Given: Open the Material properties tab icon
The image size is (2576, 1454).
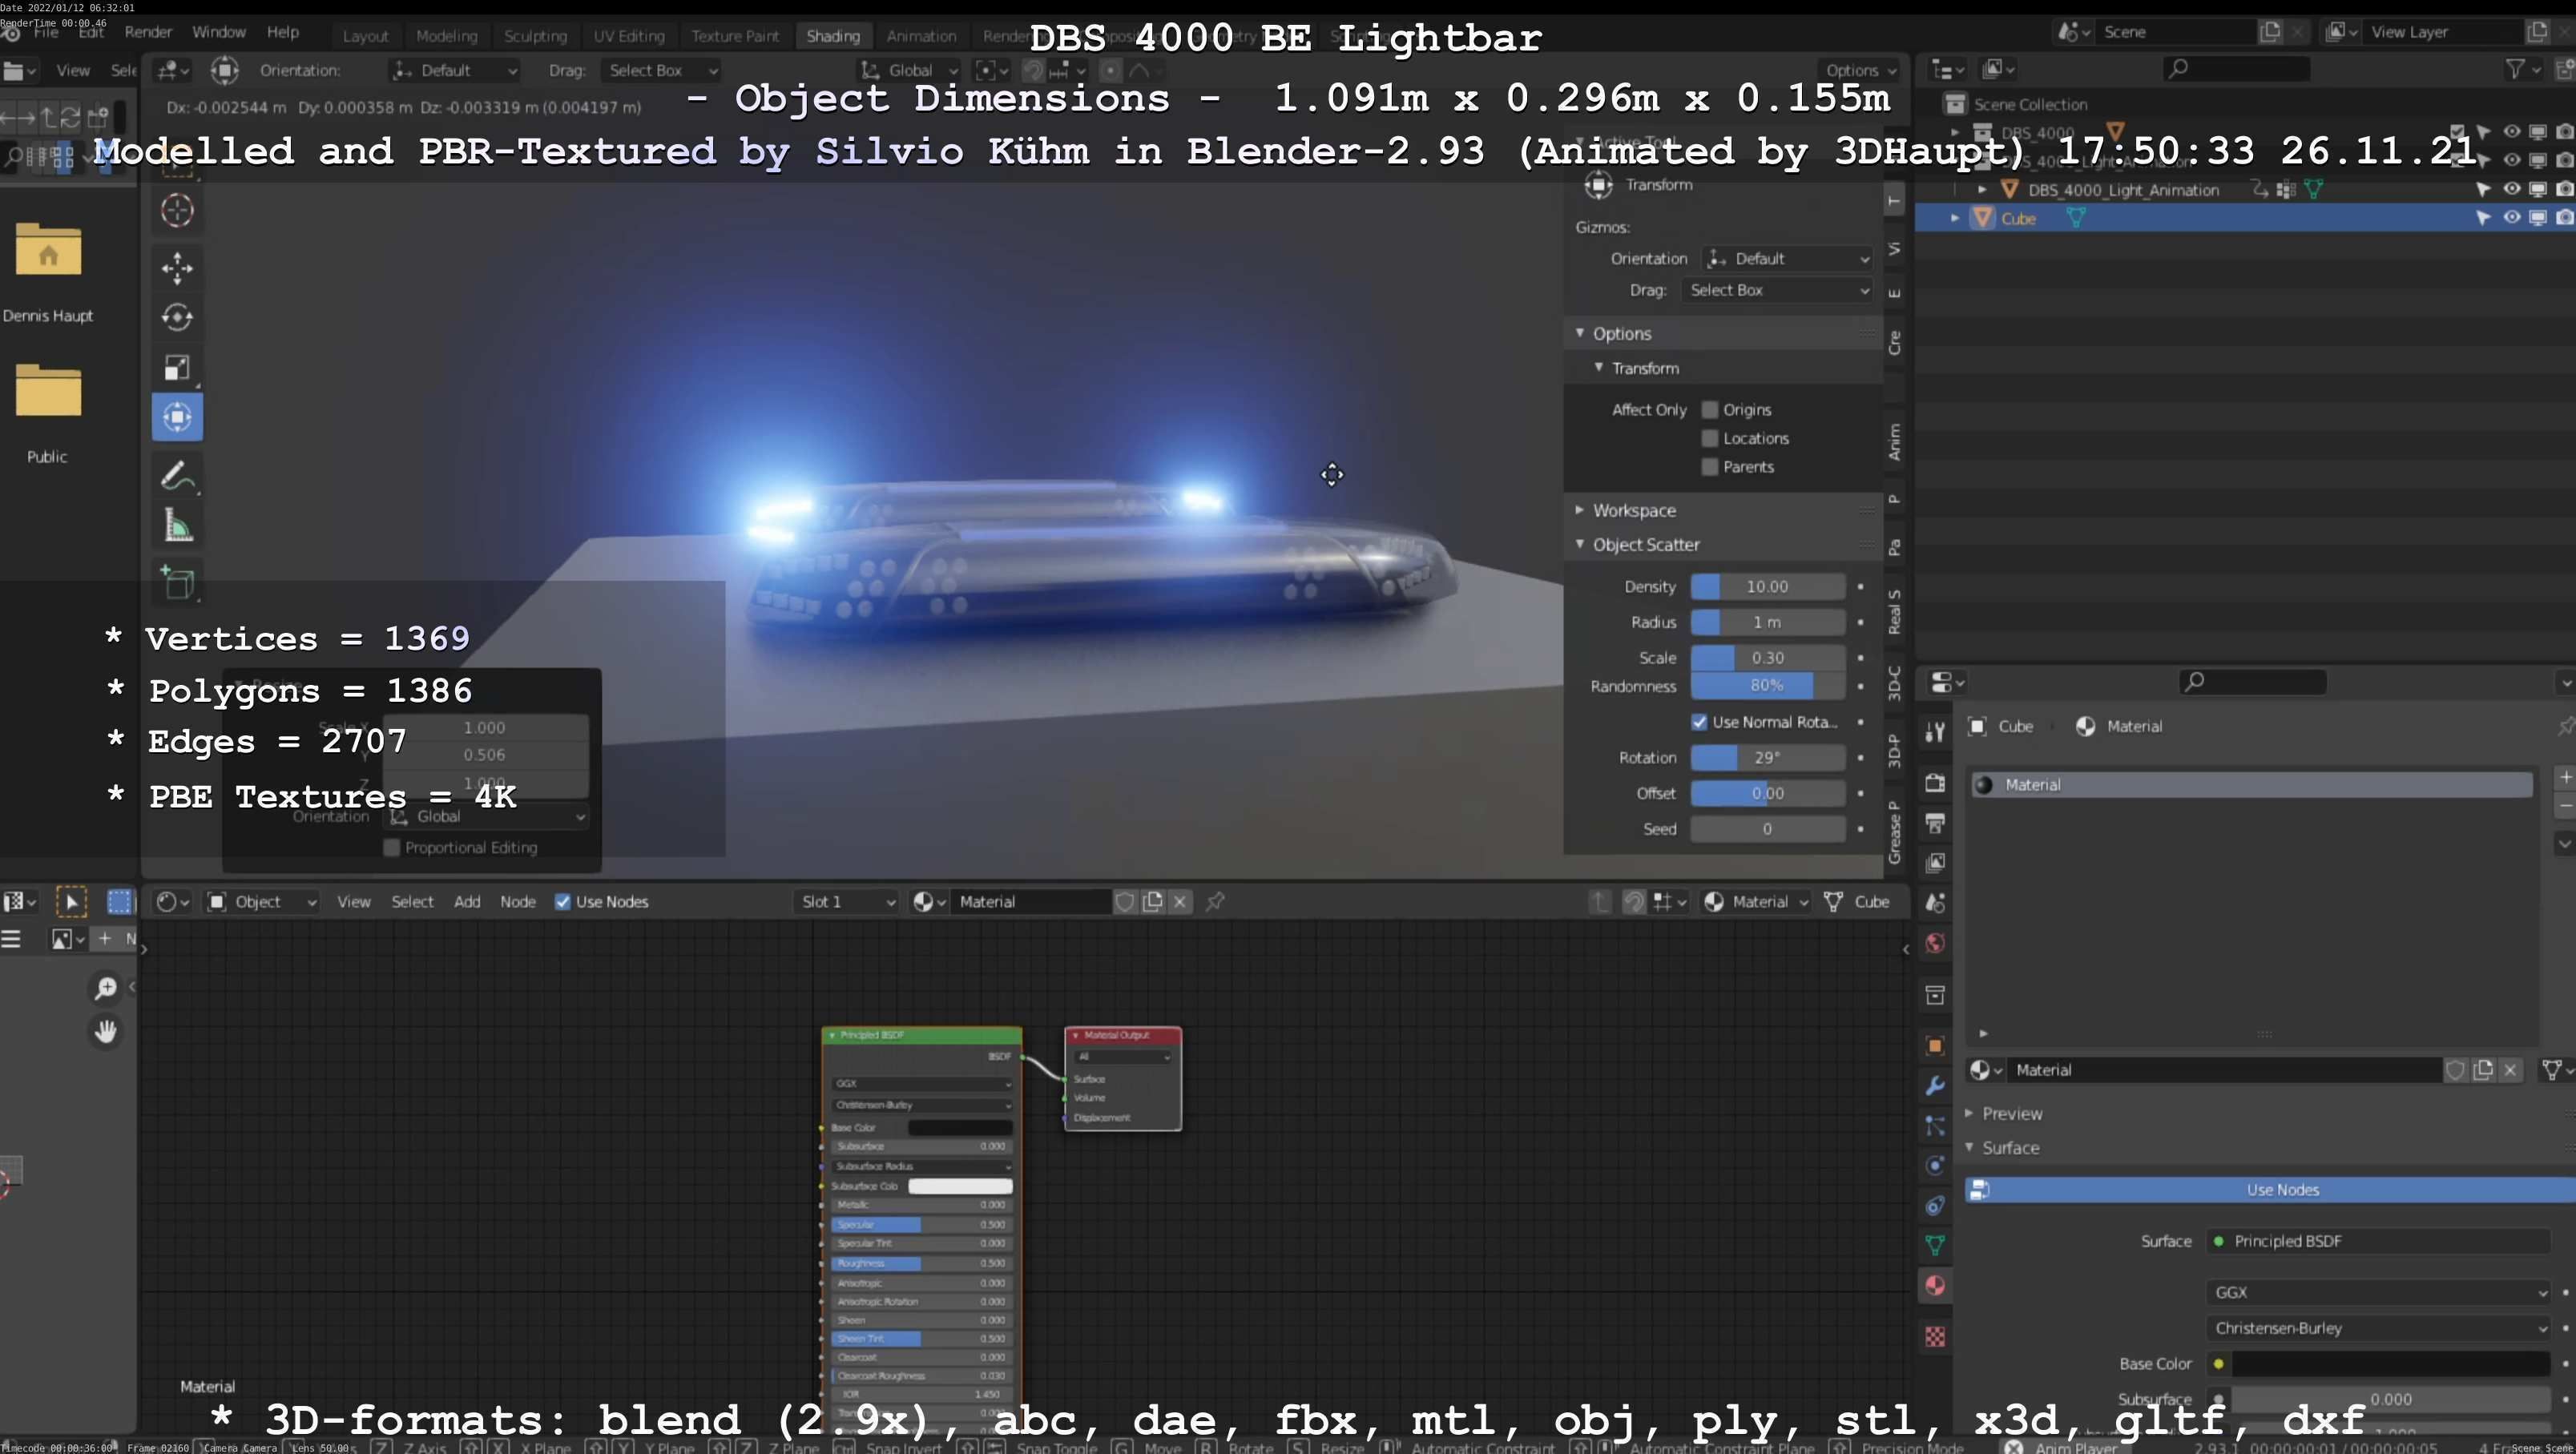Looking at the screenshot, I should pos(1935,1286).
